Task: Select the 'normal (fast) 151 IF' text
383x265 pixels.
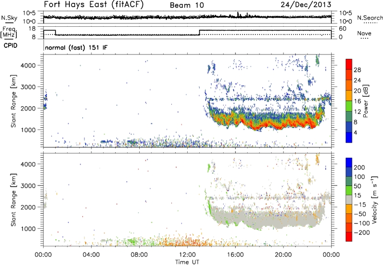Action: (x=76, y=47)
